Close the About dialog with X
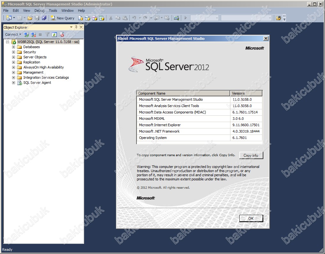The height and width of the screenshot is (254, 325). point(266,39)
